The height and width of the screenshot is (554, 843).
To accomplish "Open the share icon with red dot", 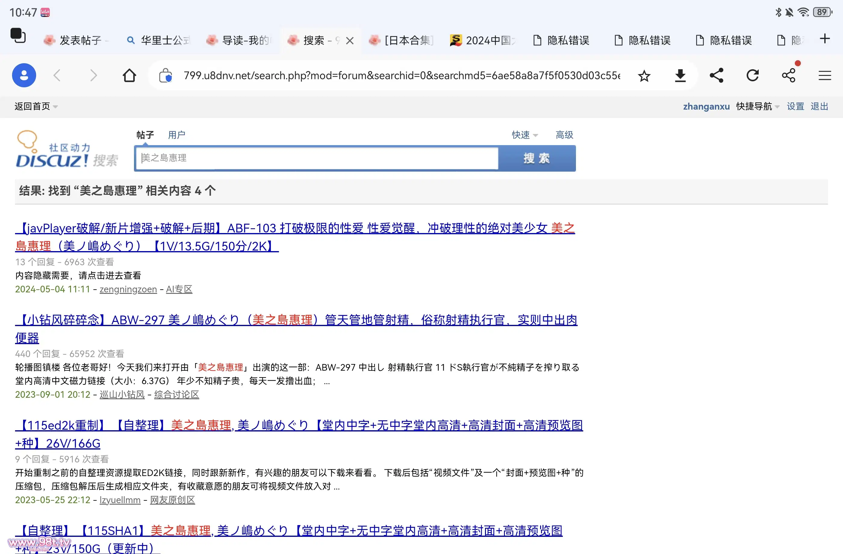I will (x=789, y=75).
